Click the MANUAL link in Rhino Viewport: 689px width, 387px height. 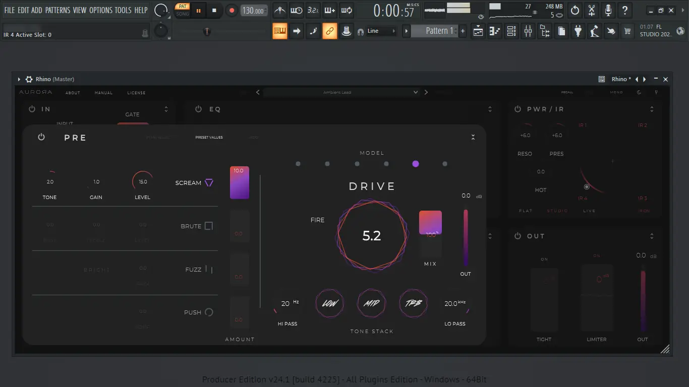(103, 93)
